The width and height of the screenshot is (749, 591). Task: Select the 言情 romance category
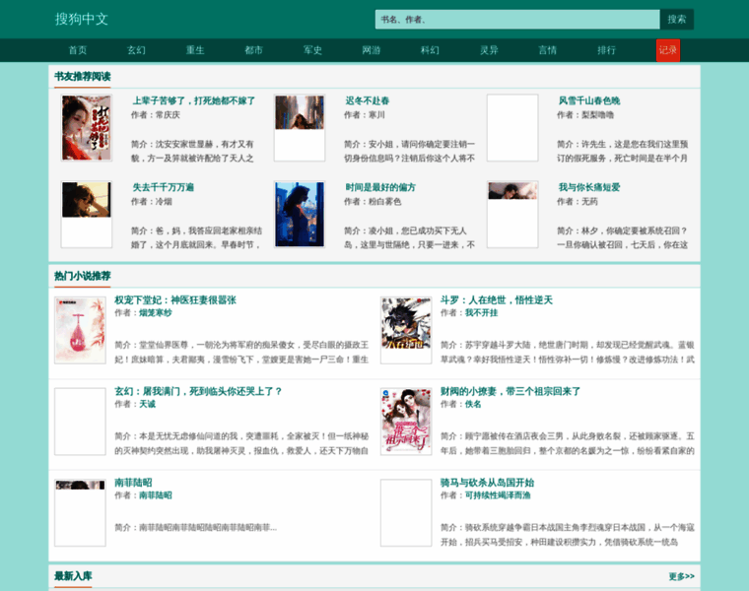pyautogui.click(x=547, y=50)
